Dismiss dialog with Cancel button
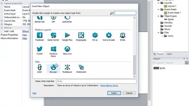Screen dimensions: 189x106 point(129,93)
